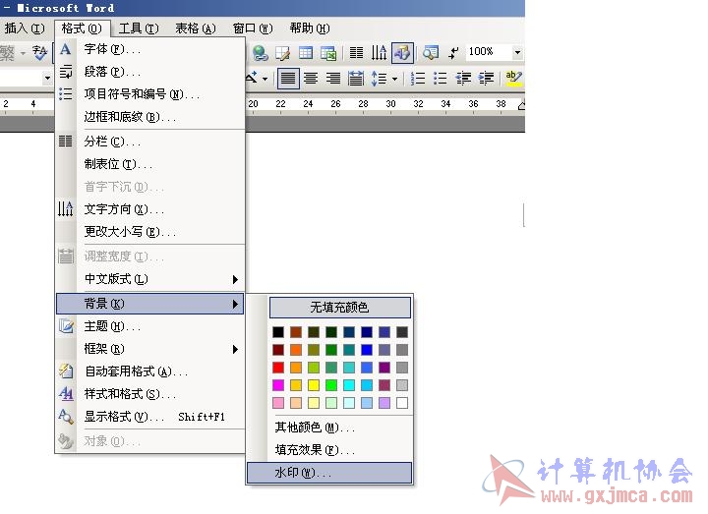Viewport: 708px width, 514px height.
Task: Choose Bullets and Numbering (项目符号和编号)
Action: click(x=149, y=94)
